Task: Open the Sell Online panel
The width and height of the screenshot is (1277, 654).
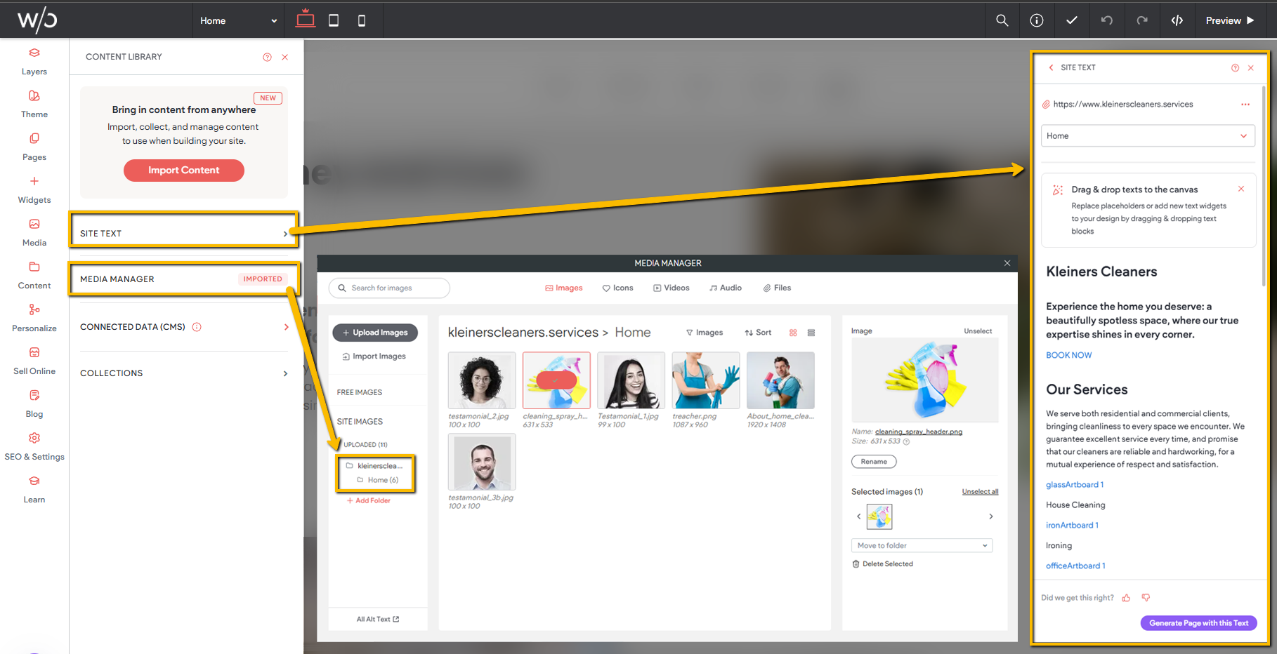Action: [34, 361]
